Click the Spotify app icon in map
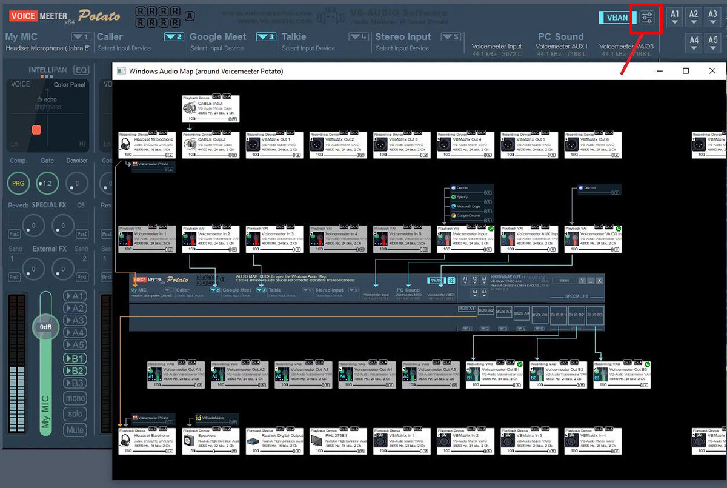Viewport: 727px width, 488px height. [453, 197]
